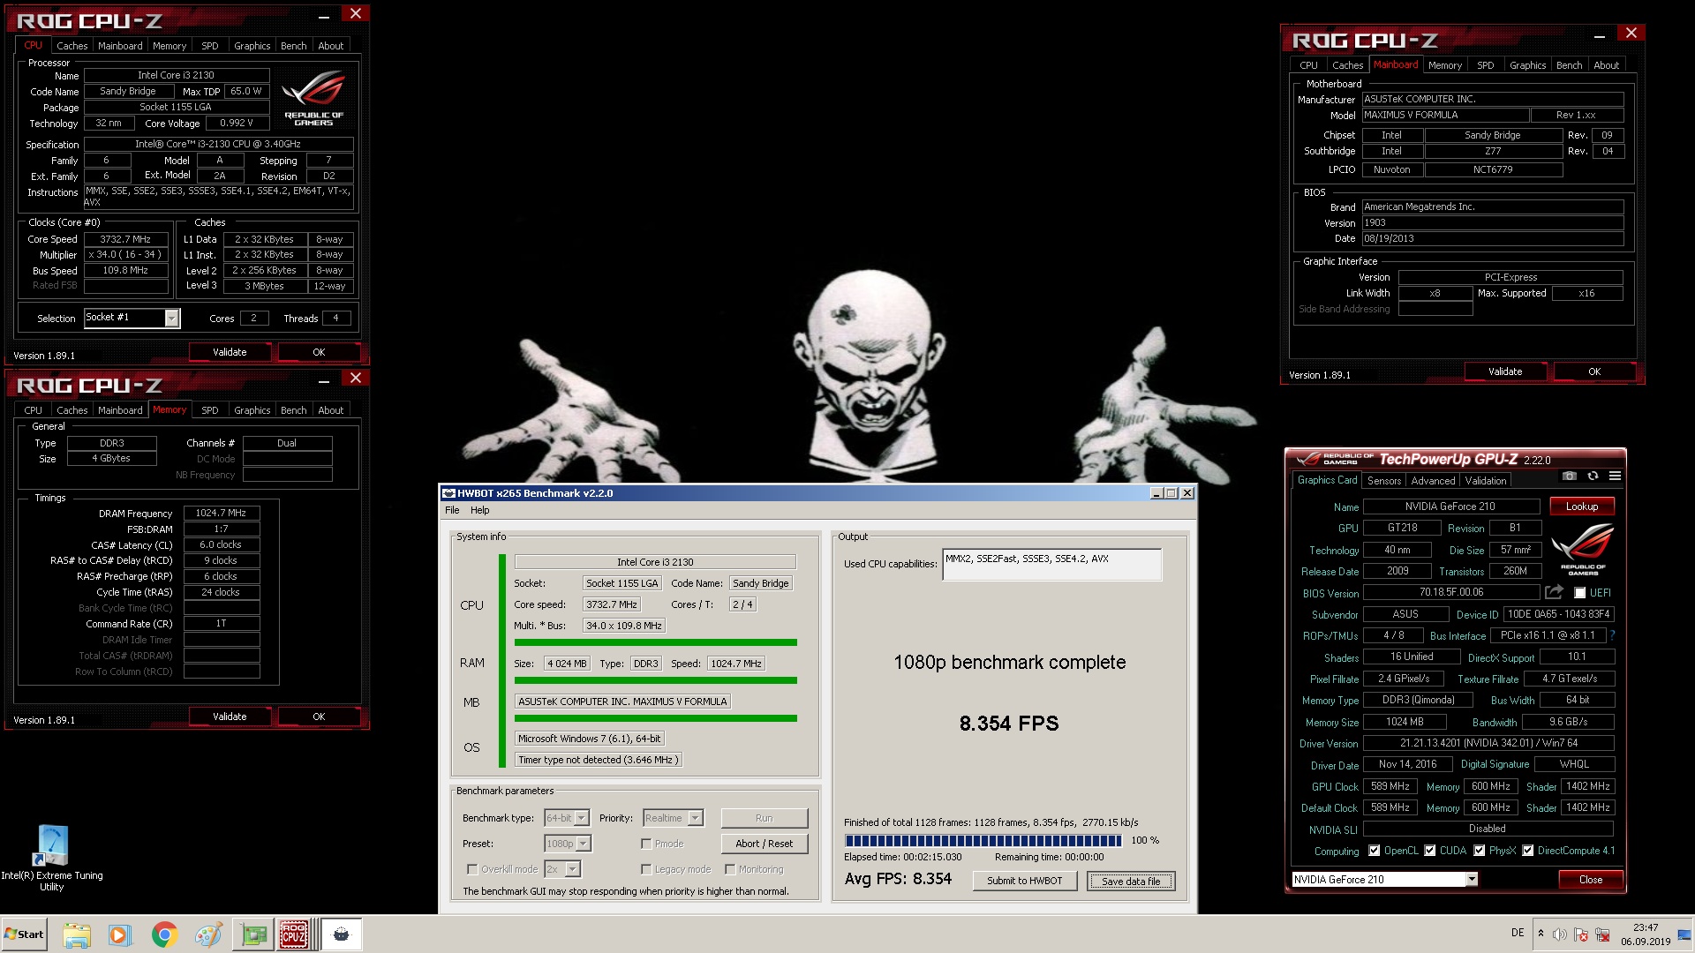The height and width of the screenshot is (953, 1695).
Task: Open GPU selector NVIDIA GeForce 210 dropdown
Action: [1384, 879]
